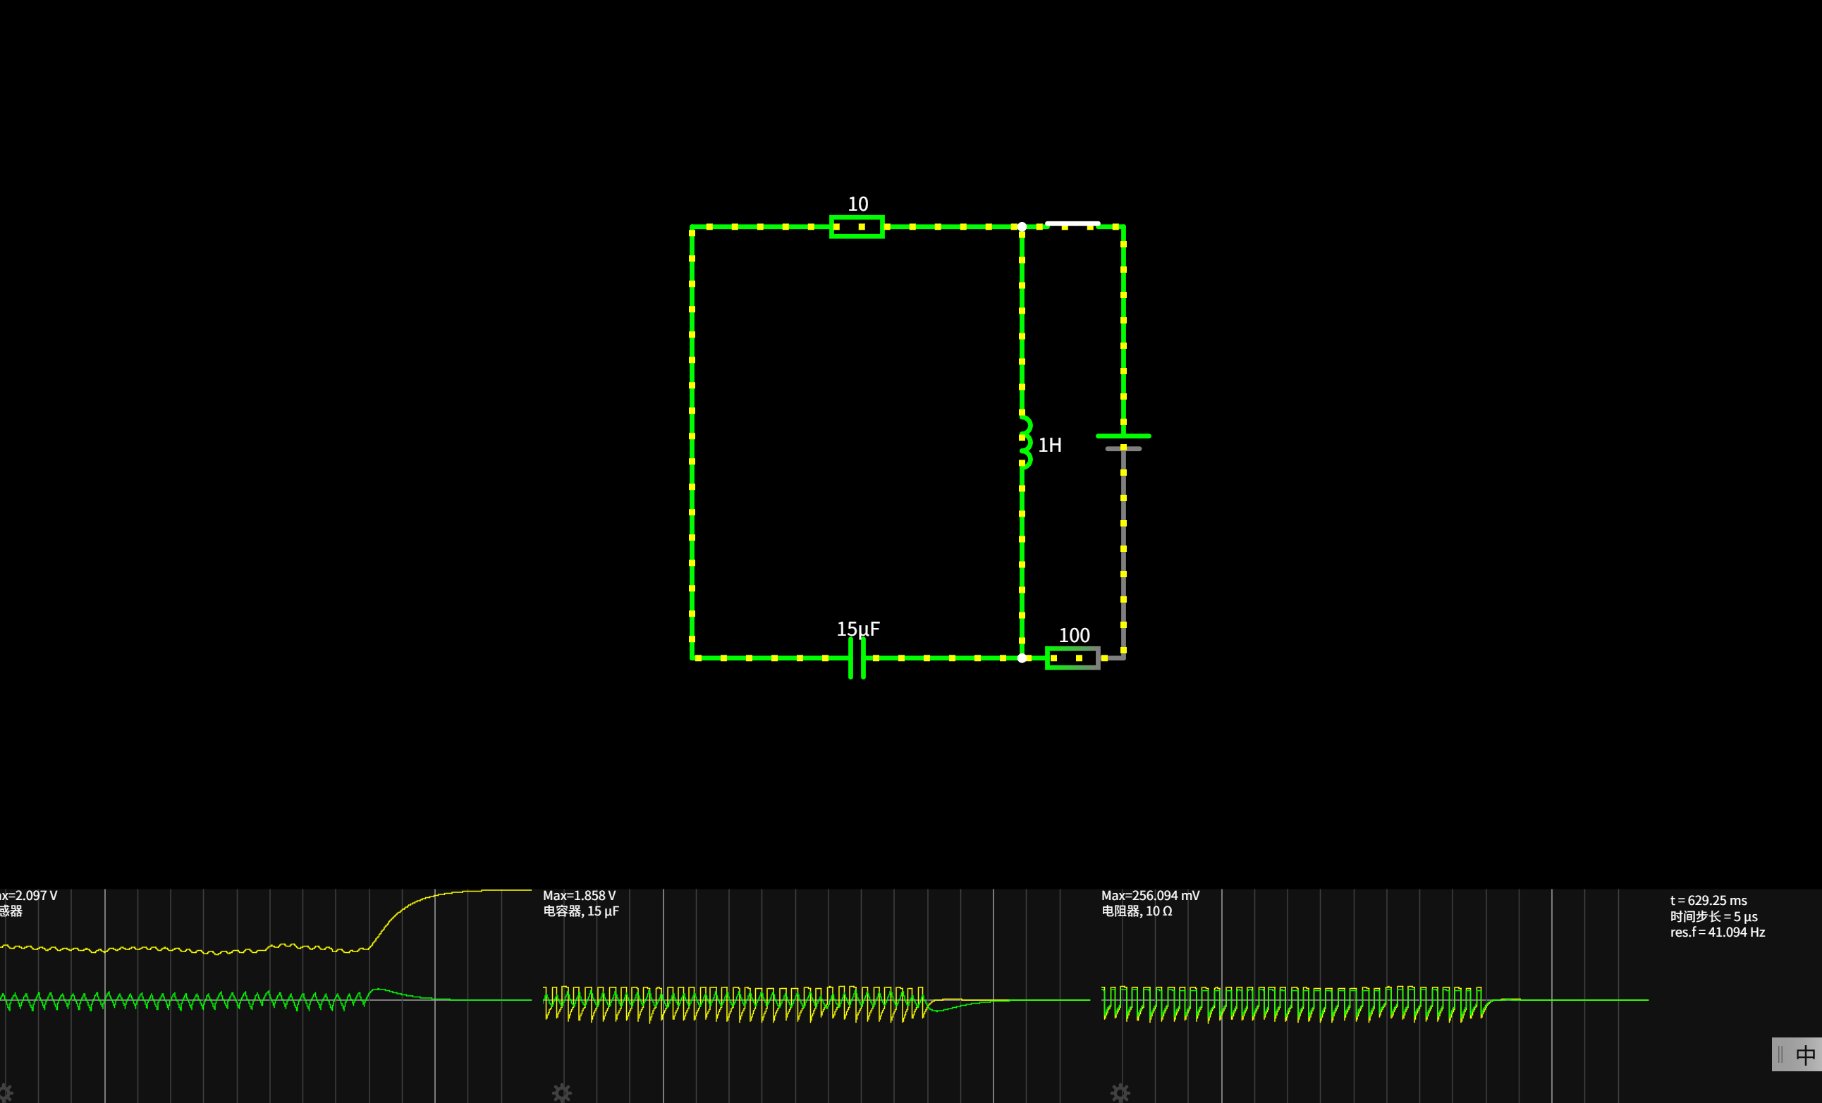Click the capacitor 15 µF scope label
1822x1103 pixels.
point(580,911)
